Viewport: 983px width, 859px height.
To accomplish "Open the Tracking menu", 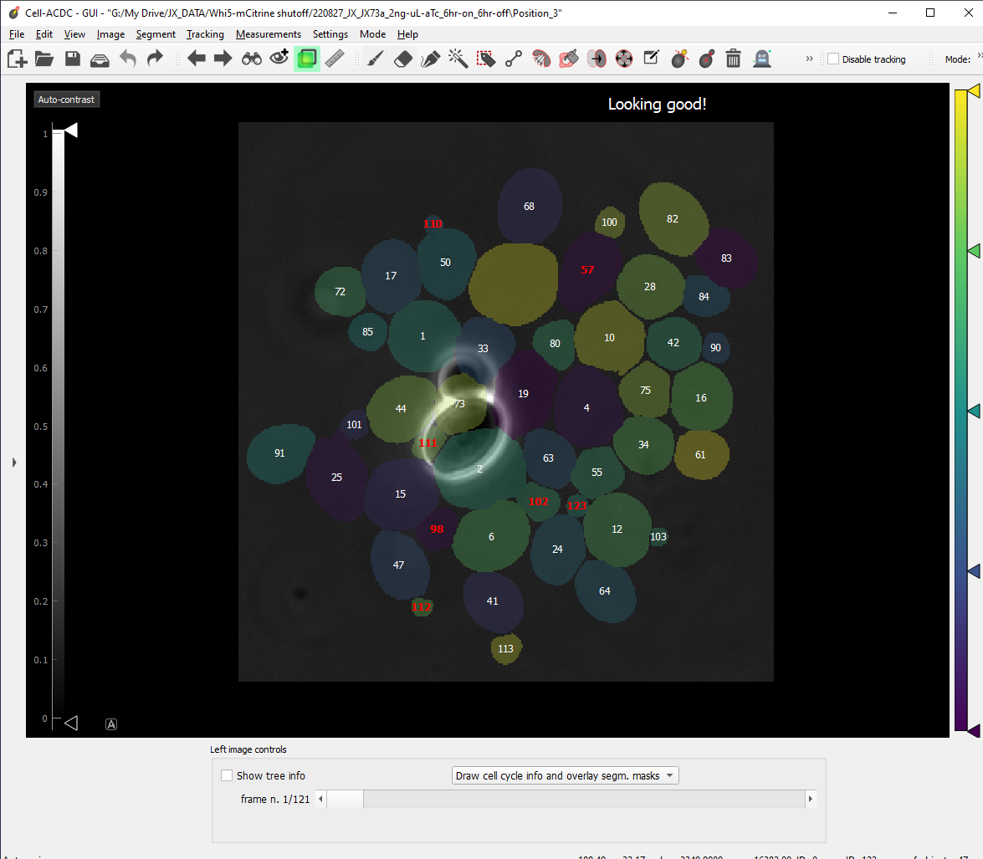I will pos(205,34).
